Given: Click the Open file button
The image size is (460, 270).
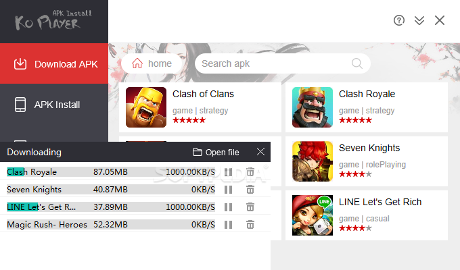Looking at the screenshot, I should (x=216, y=153).
